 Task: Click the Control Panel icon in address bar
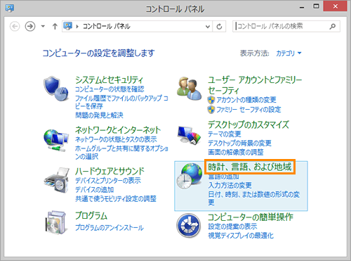tap(68, 26)
